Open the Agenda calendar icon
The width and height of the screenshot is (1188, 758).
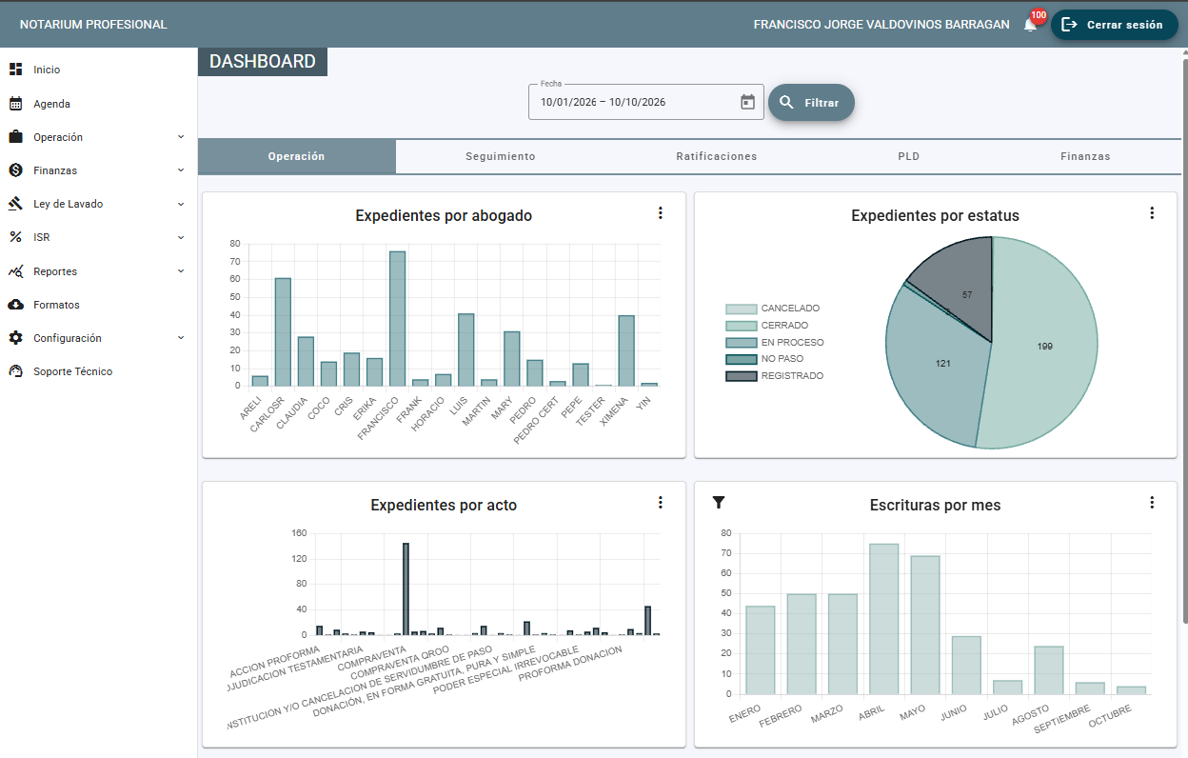[x=15, y=104]
